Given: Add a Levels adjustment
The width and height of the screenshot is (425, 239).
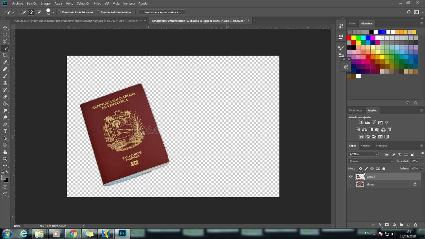Looking at the screenshot, I should pos(368,122).
